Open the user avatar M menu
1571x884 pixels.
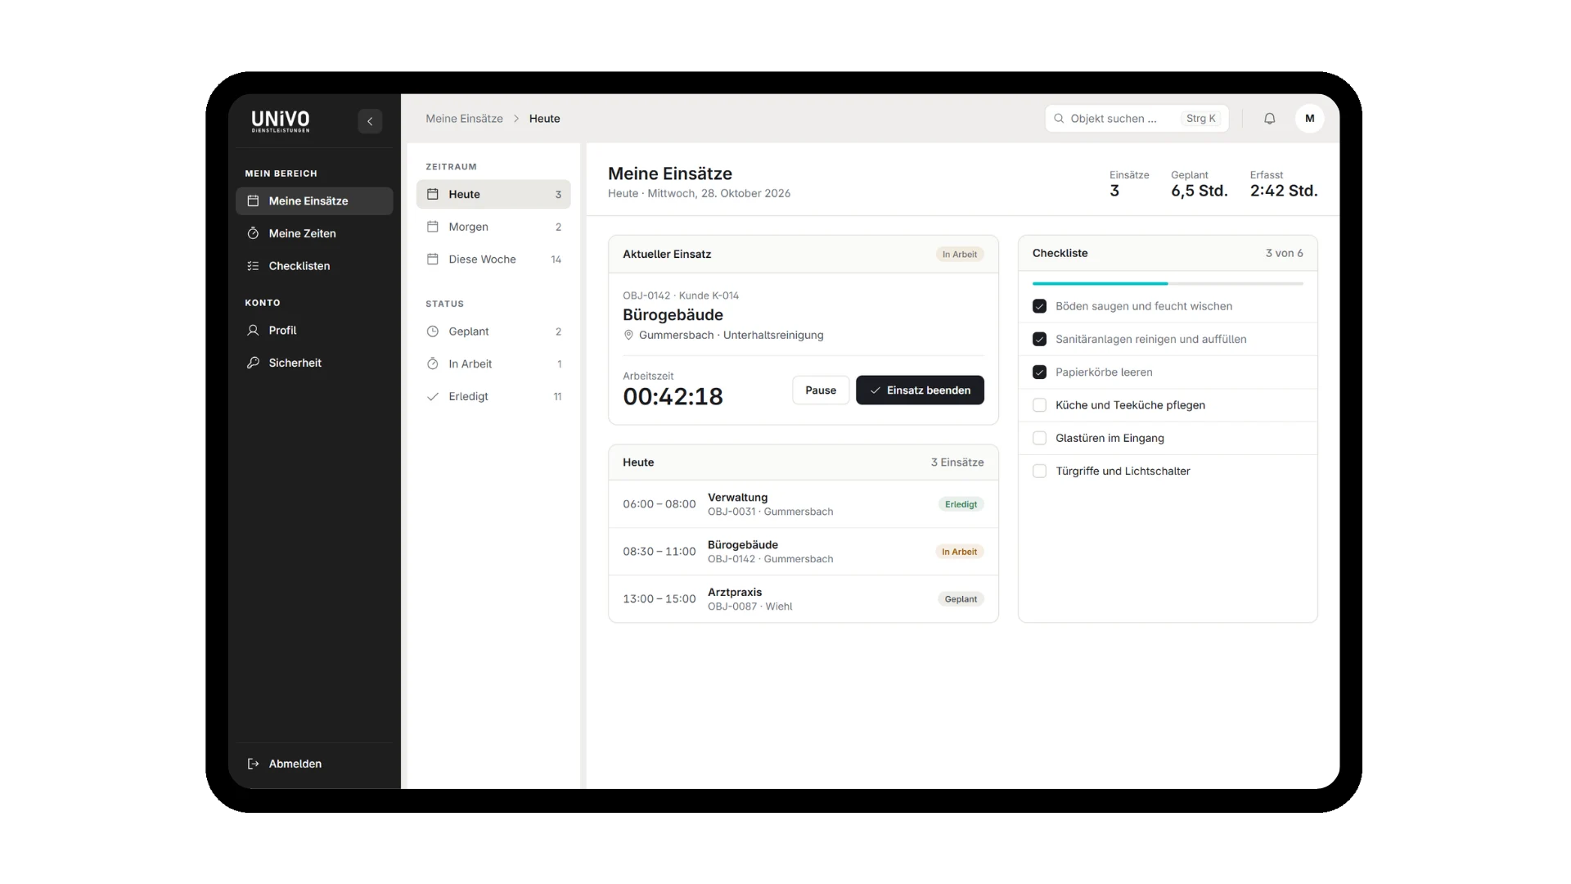[1309, 119]
